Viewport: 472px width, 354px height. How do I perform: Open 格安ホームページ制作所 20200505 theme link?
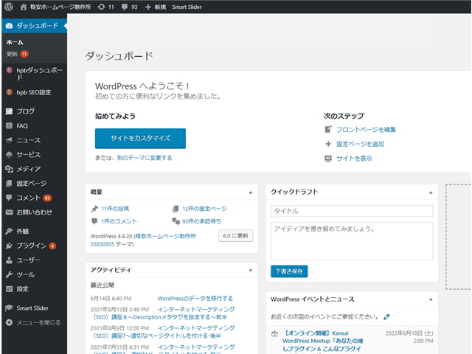click(x=143, y=240)
